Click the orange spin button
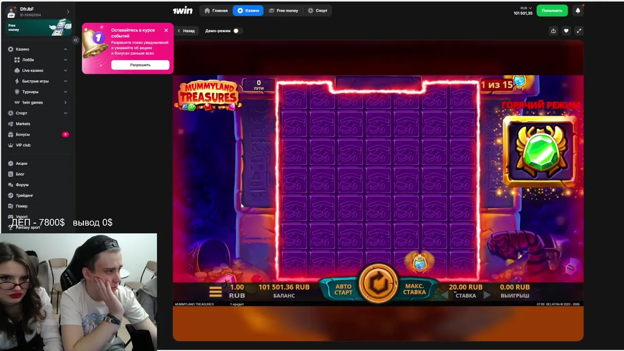 (x=378, y=283)
